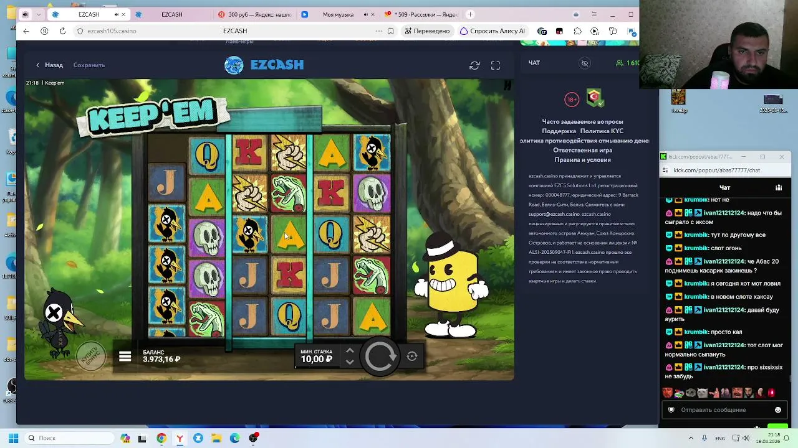Open the slot hamburger menu
The width and height of the screenshot is (798, 448).
[125, 357]
